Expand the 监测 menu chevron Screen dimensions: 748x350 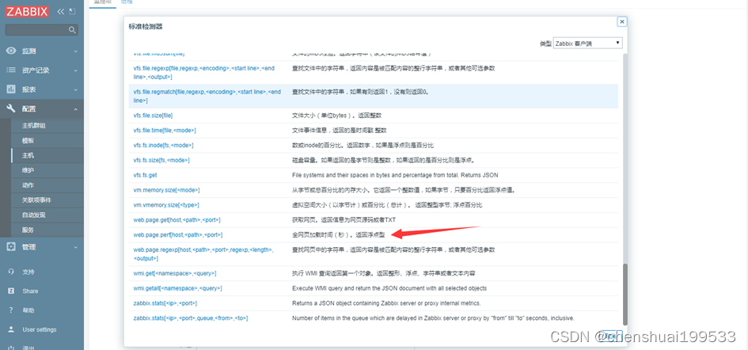click(x=75, y=51)
